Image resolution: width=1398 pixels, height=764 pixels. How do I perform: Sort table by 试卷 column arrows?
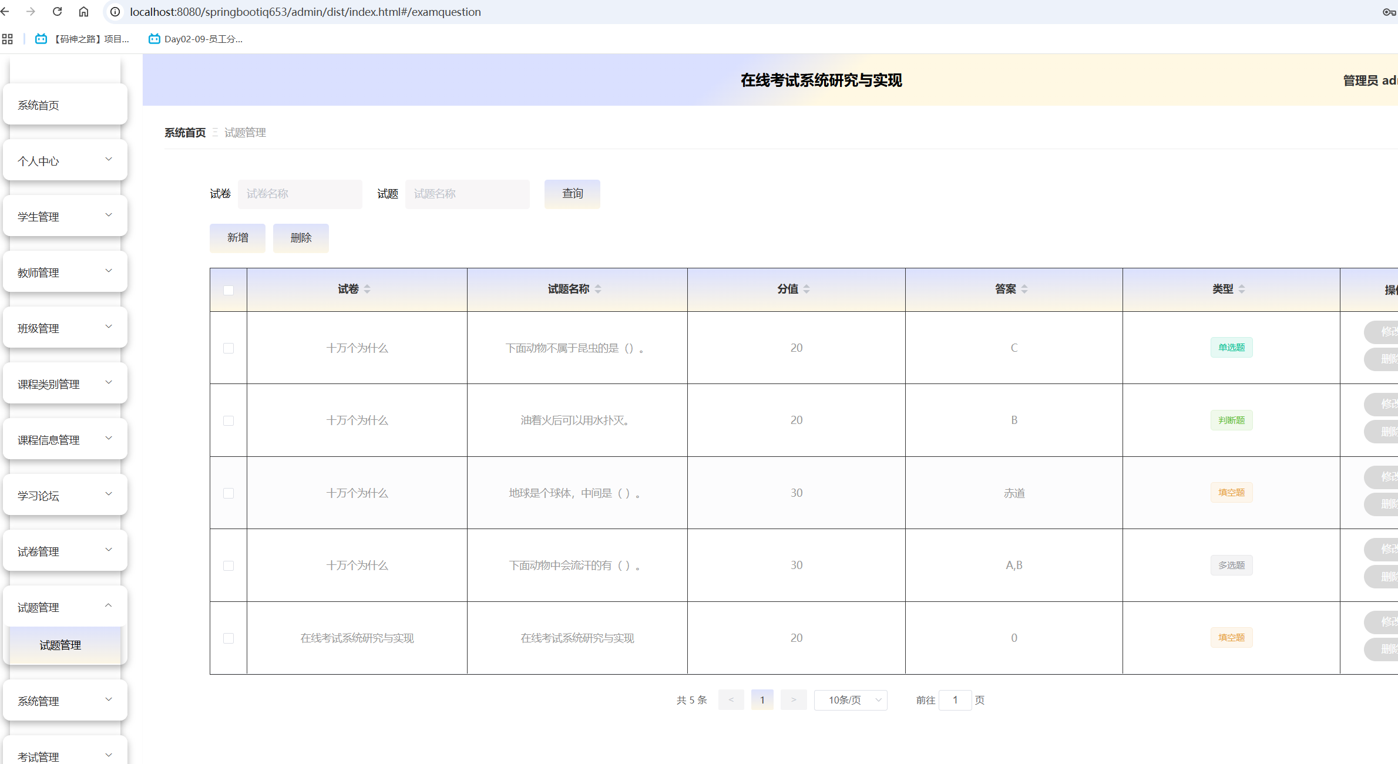367,289
